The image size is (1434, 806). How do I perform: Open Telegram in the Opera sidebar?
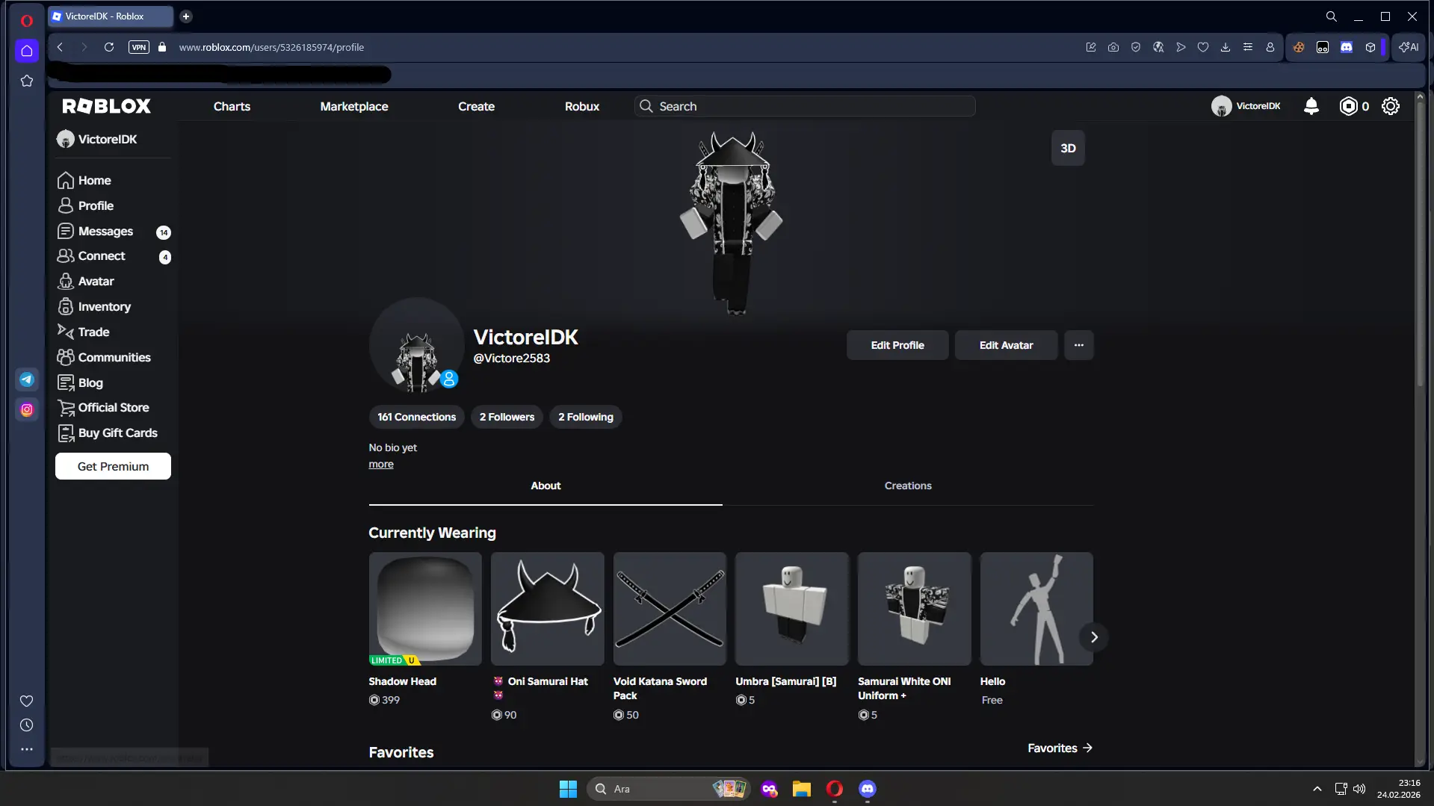[x=27, y=379]
